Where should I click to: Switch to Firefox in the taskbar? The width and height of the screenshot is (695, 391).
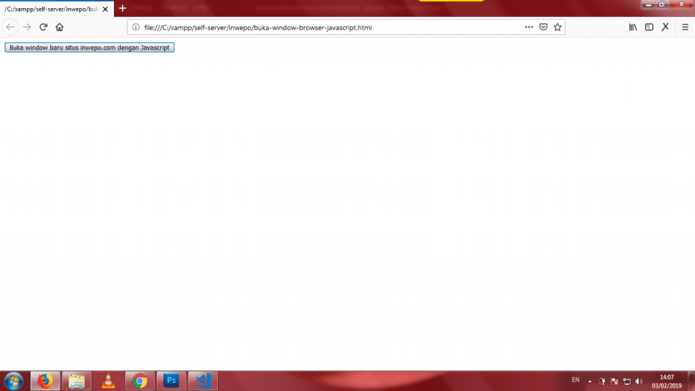45,381
